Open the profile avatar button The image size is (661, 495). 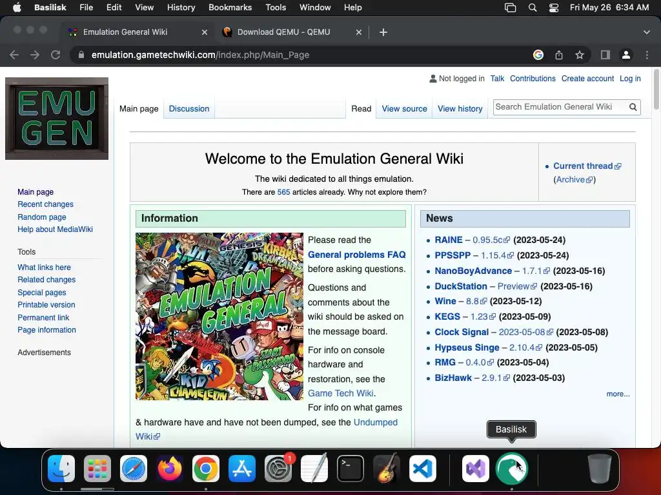point(626,55)
